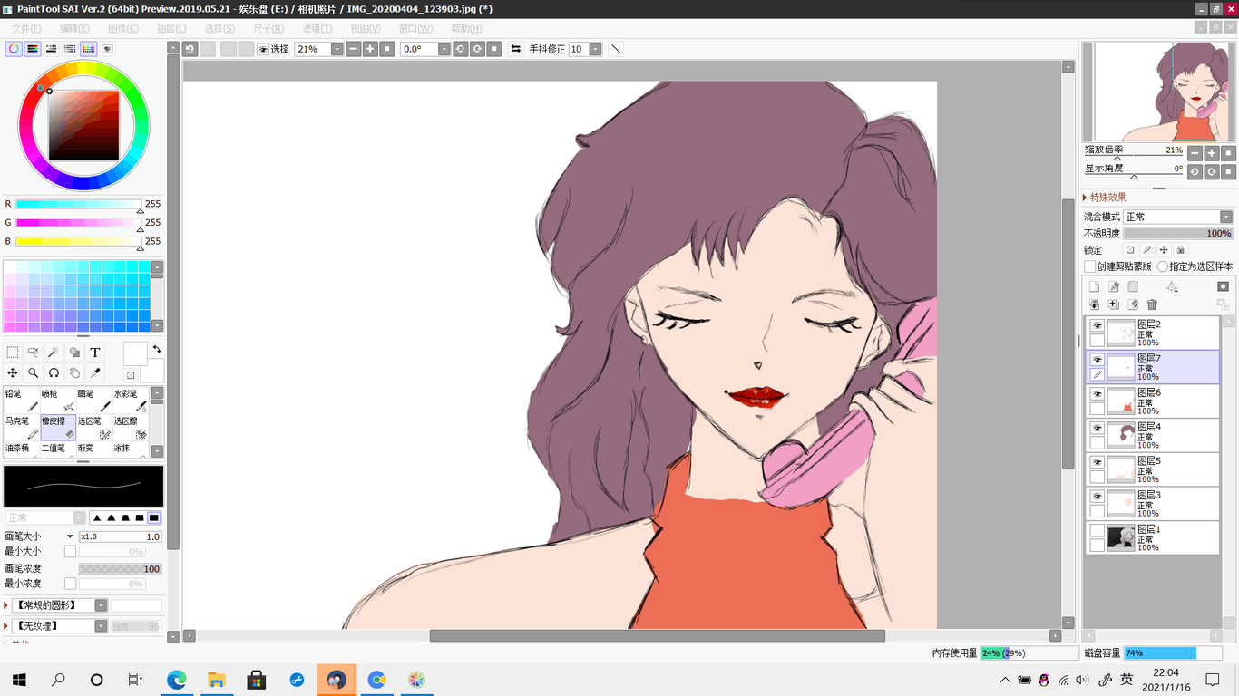
Task: Hide layer 图层2
Action: (x=1097, y=325)
